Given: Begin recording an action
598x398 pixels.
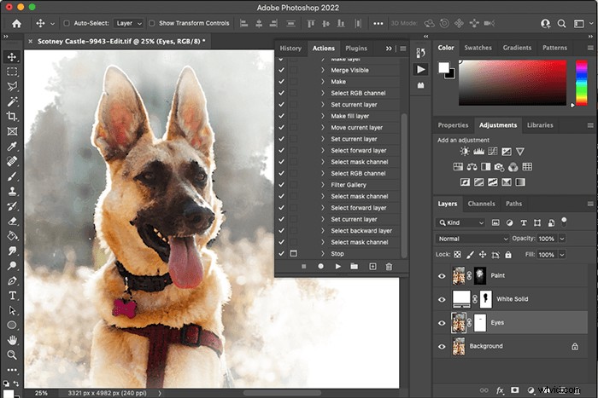Looking at the screenshot, I should (320, 267).
